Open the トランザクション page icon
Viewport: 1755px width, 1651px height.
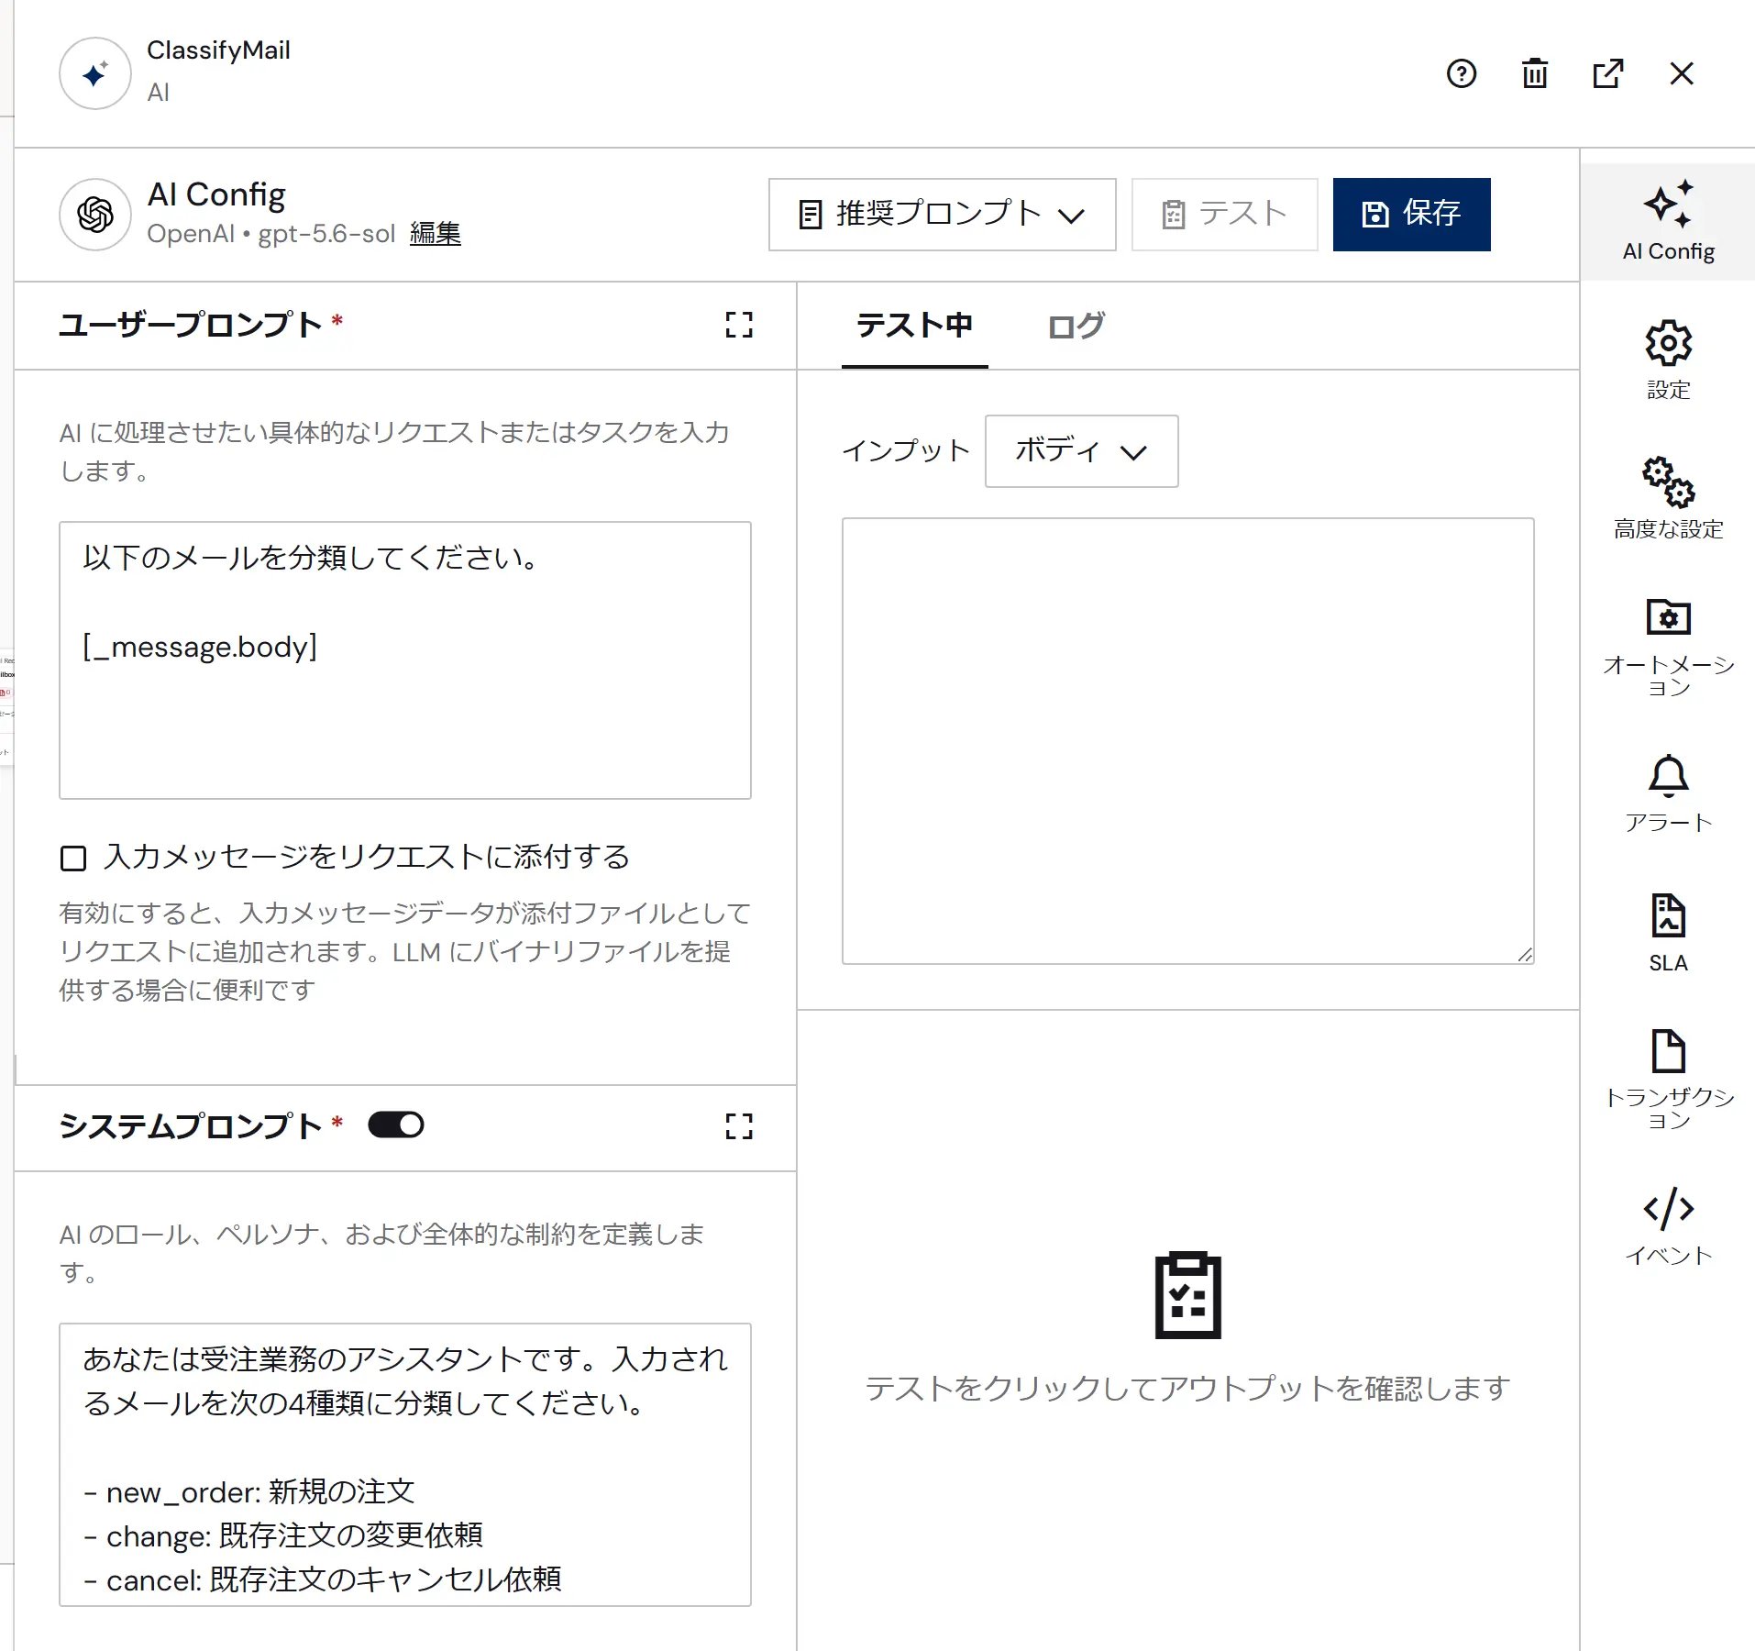coord(1668,1080)
